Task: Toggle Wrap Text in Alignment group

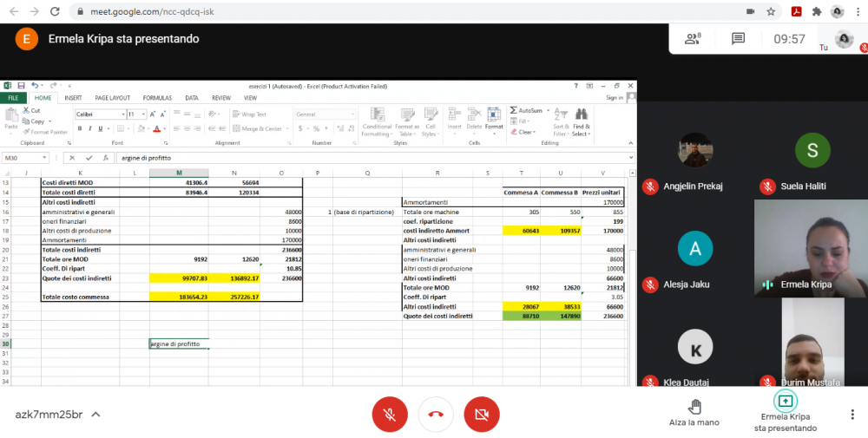Action: pyautogui.click(x=250, y=114)
